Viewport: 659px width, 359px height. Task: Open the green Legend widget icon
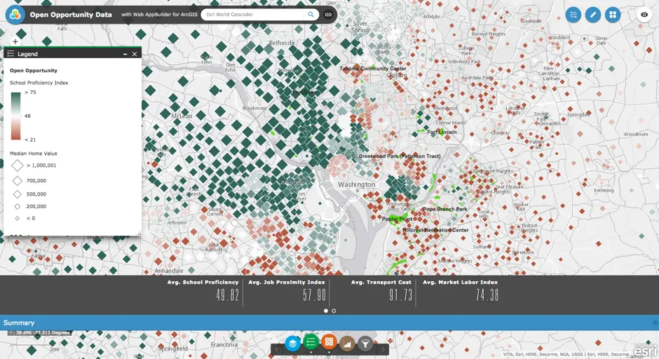pyautogui.click(x=311, y=341)
